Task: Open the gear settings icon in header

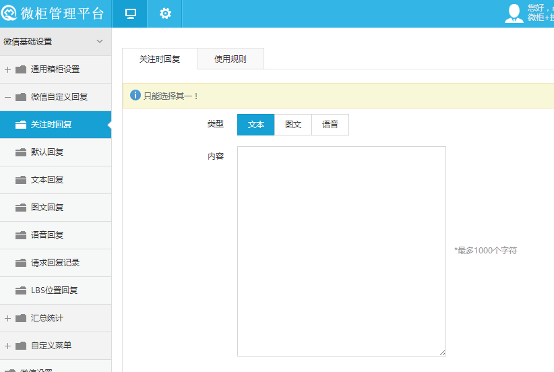Action: click(165, 13)
